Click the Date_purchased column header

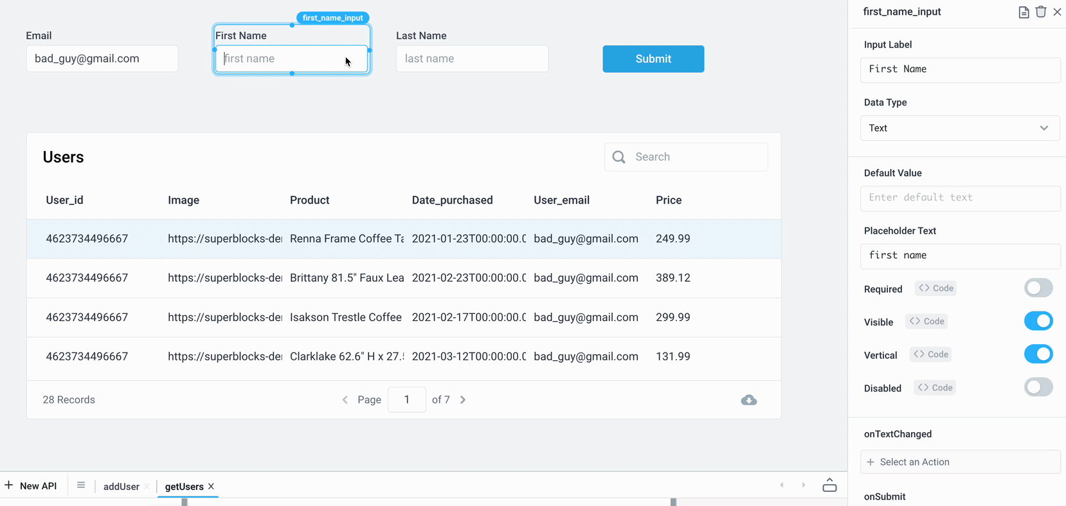(452, 200)
